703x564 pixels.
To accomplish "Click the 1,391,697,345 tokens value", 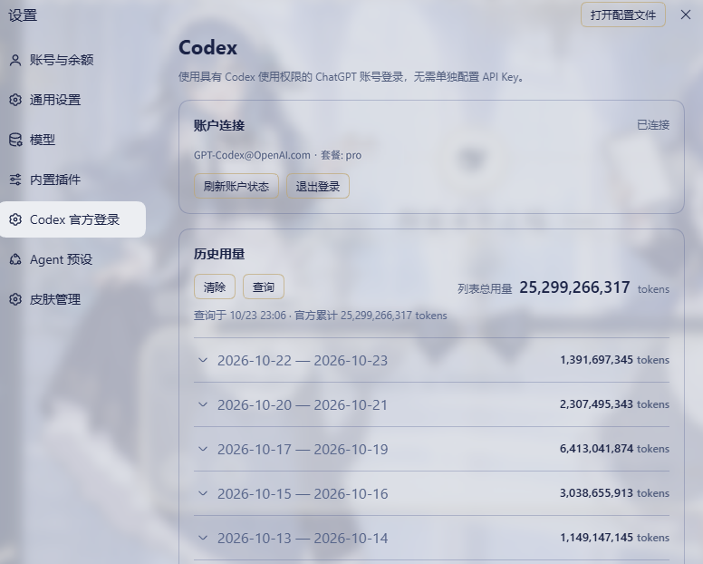I will tap(614, 360).
